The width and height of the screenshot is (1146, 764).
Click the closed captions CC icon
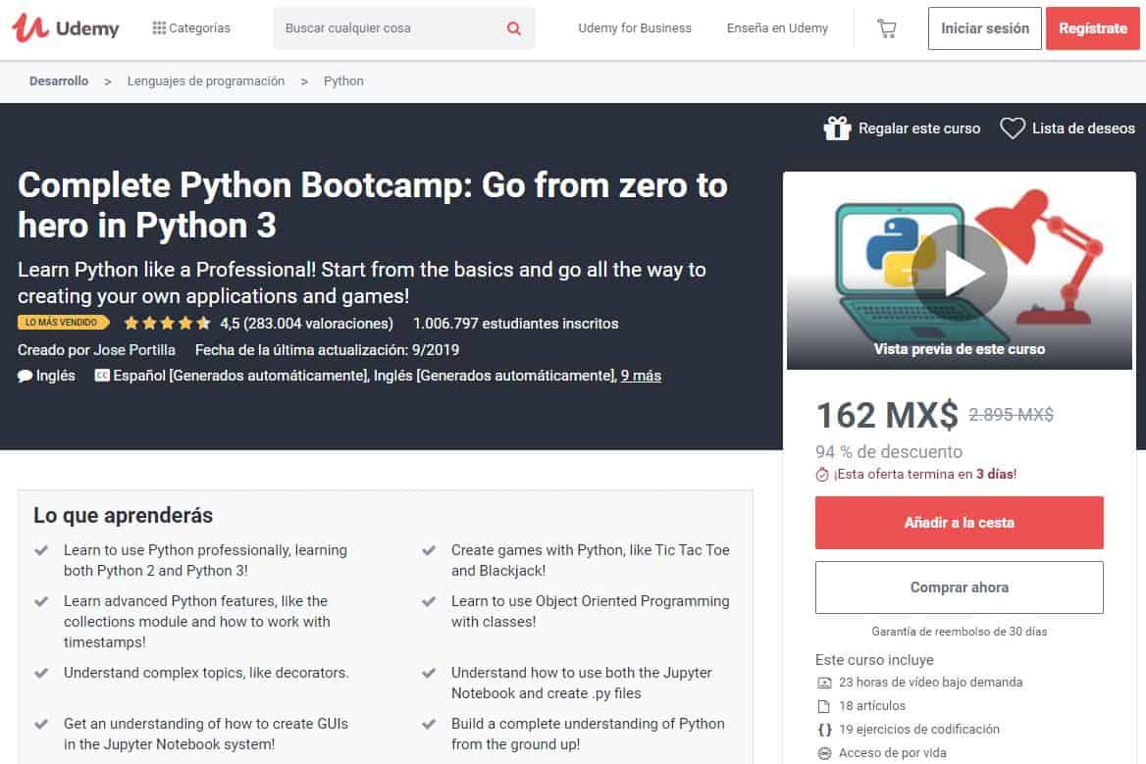tap(102, 376)
